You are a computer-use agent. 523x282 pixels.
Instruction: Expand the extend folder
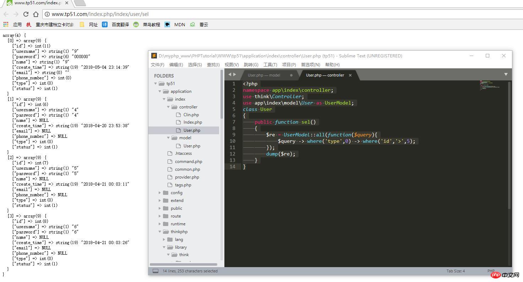[160, 201]
